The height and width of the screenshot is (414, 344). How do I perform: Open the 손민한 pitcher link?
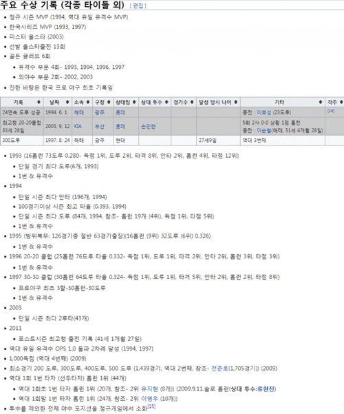click(148, 127)
